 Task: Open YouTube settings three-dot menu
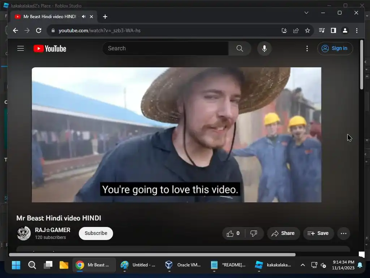click(x=307, y=49)
